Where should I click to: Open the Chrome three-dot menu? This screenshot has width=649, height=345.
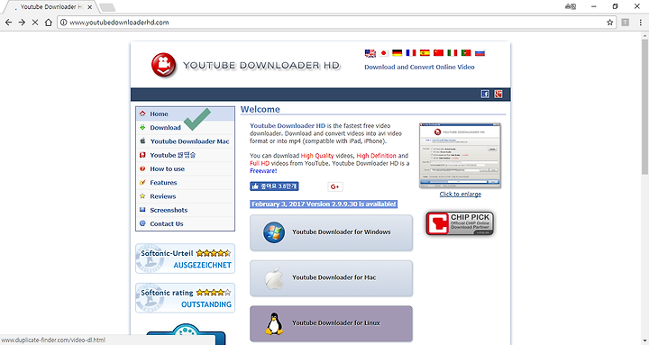coord(640,23)
